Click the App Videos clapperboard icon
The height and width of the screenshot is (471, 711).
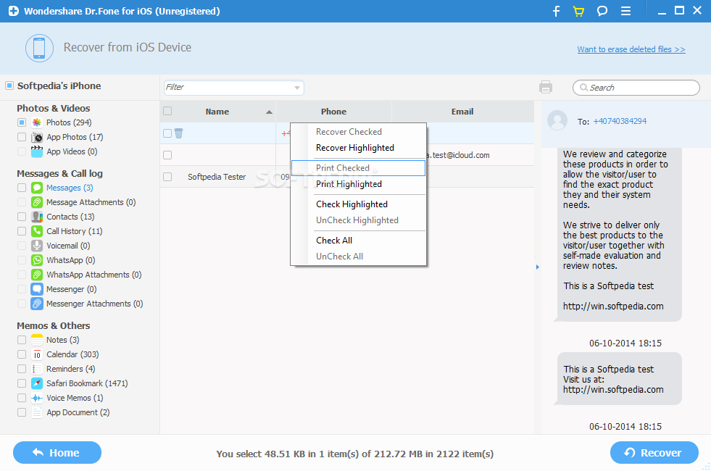pos(37,151)
